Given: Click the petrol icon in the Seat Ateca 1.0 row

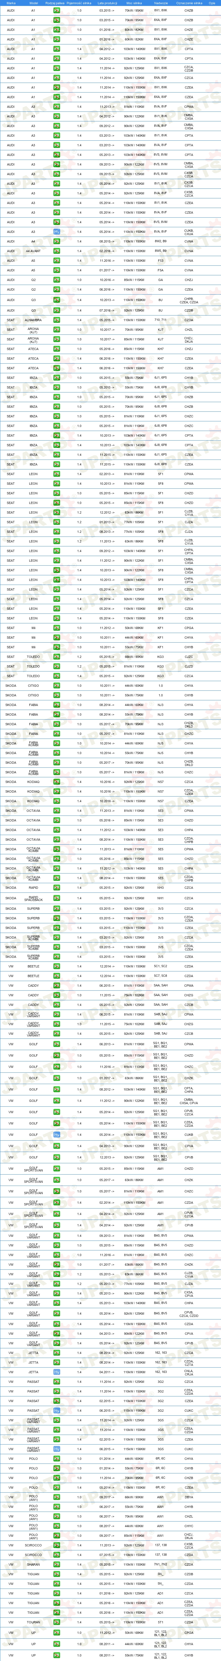Looking at the screenshot, I should [57, 349].
